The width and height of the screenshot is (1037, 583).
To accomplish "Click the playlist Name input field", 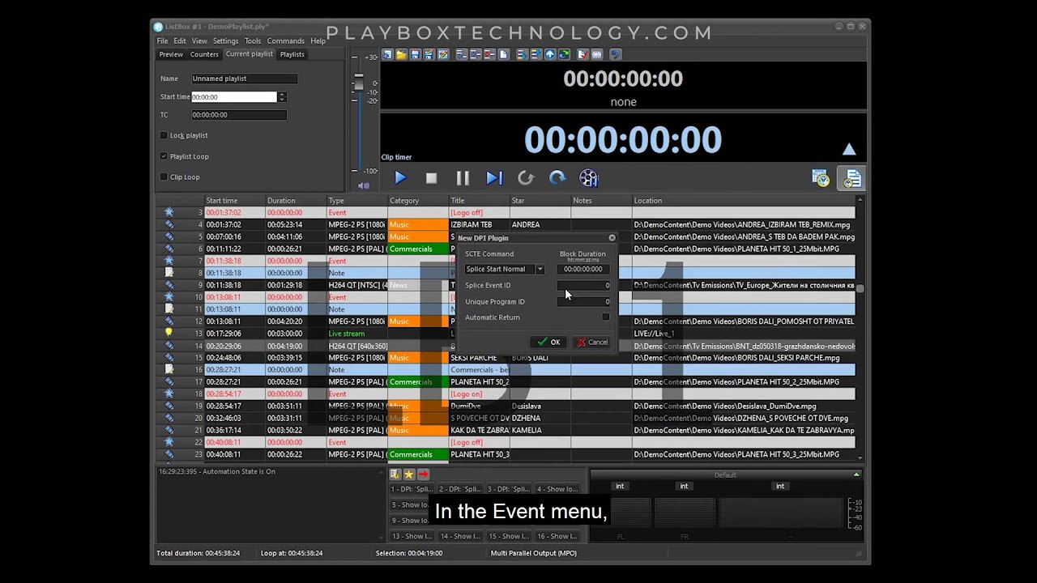I will click(x=244, y=79).
